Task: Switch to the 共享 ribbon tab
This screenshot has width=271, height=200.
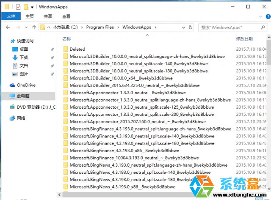Action: coord(48,16)
